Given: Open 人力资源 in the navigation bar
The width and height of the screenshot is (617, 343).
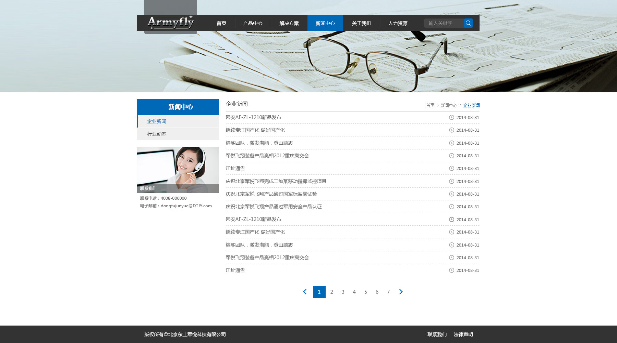Looking at the screenshot, I should [398, 23].
